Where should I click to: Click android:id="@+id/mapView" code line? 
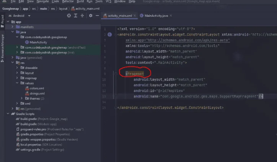[159, 91]
